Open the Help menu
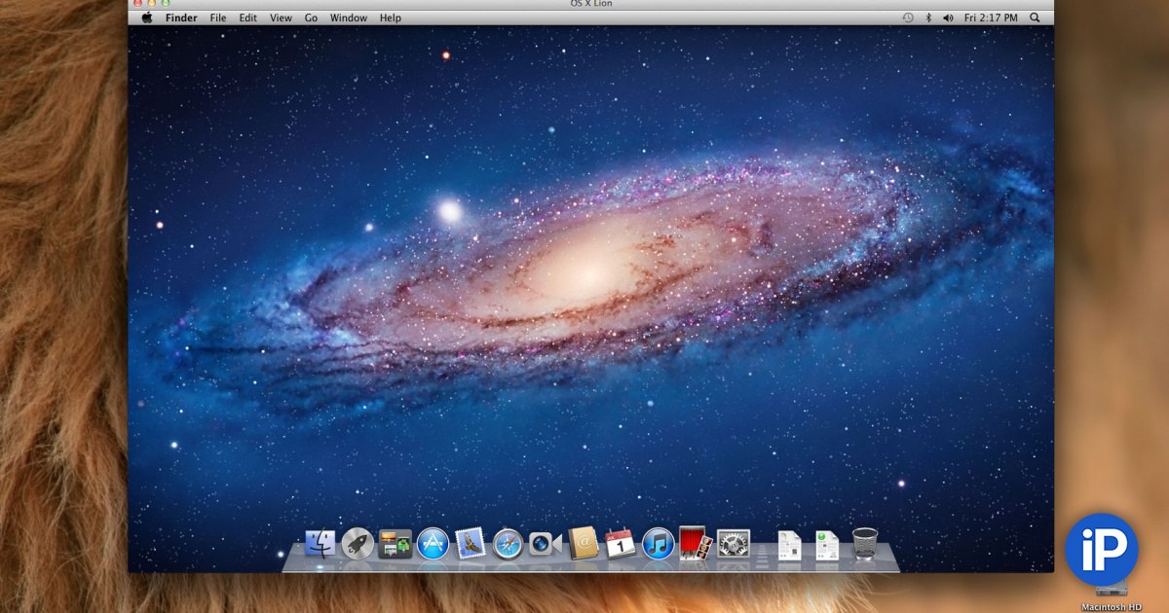 391,18
